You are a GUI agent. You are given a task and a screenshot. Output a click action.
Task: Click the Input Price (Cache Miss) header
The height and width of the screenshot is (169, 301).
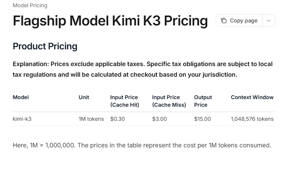(169, 101)
